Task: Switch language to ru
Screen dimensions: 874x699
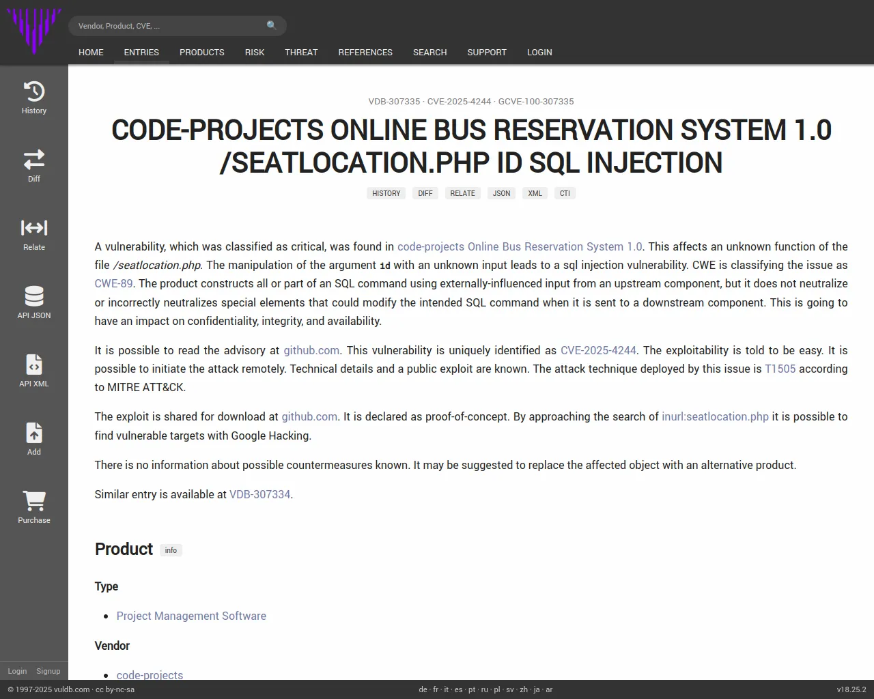Action: [484, 689]
